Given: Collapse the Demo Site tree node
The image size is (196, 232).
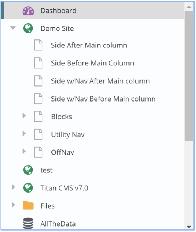Looking at the screenshot, I should [13, 28].
